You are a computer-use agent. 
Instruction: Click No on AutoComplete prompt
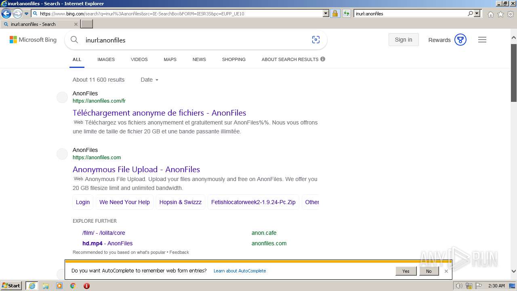click(429, 271)
